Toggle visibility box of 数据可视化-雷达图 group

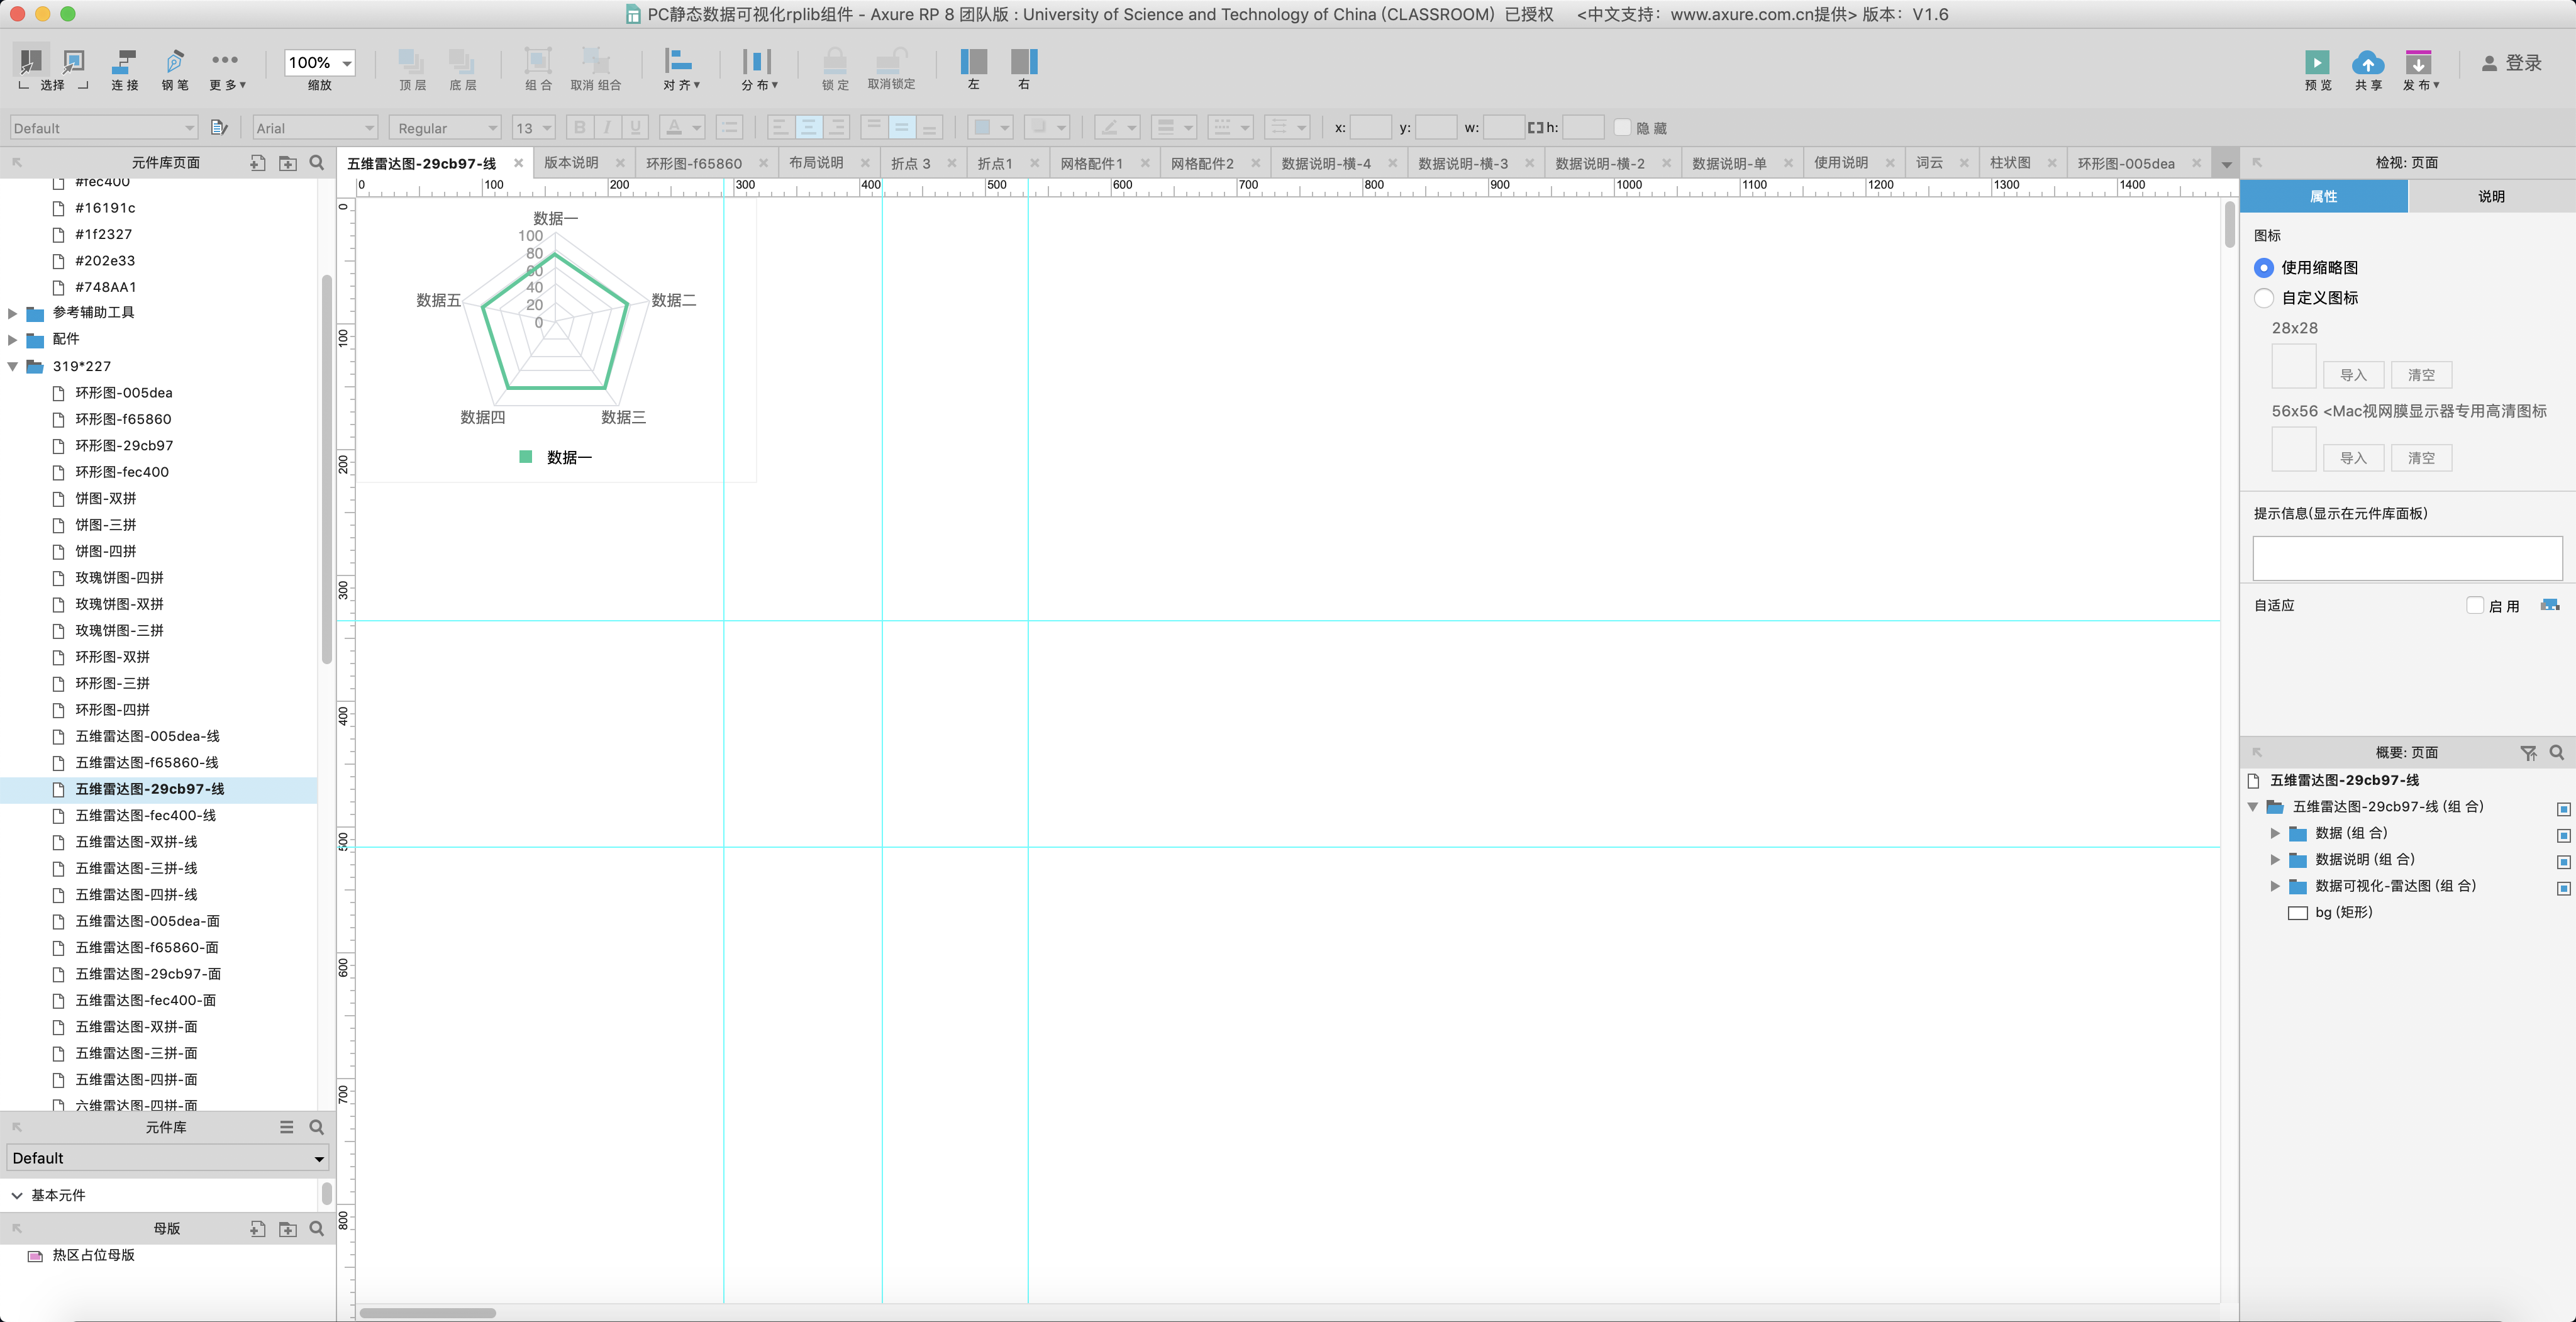(2563, 888)
